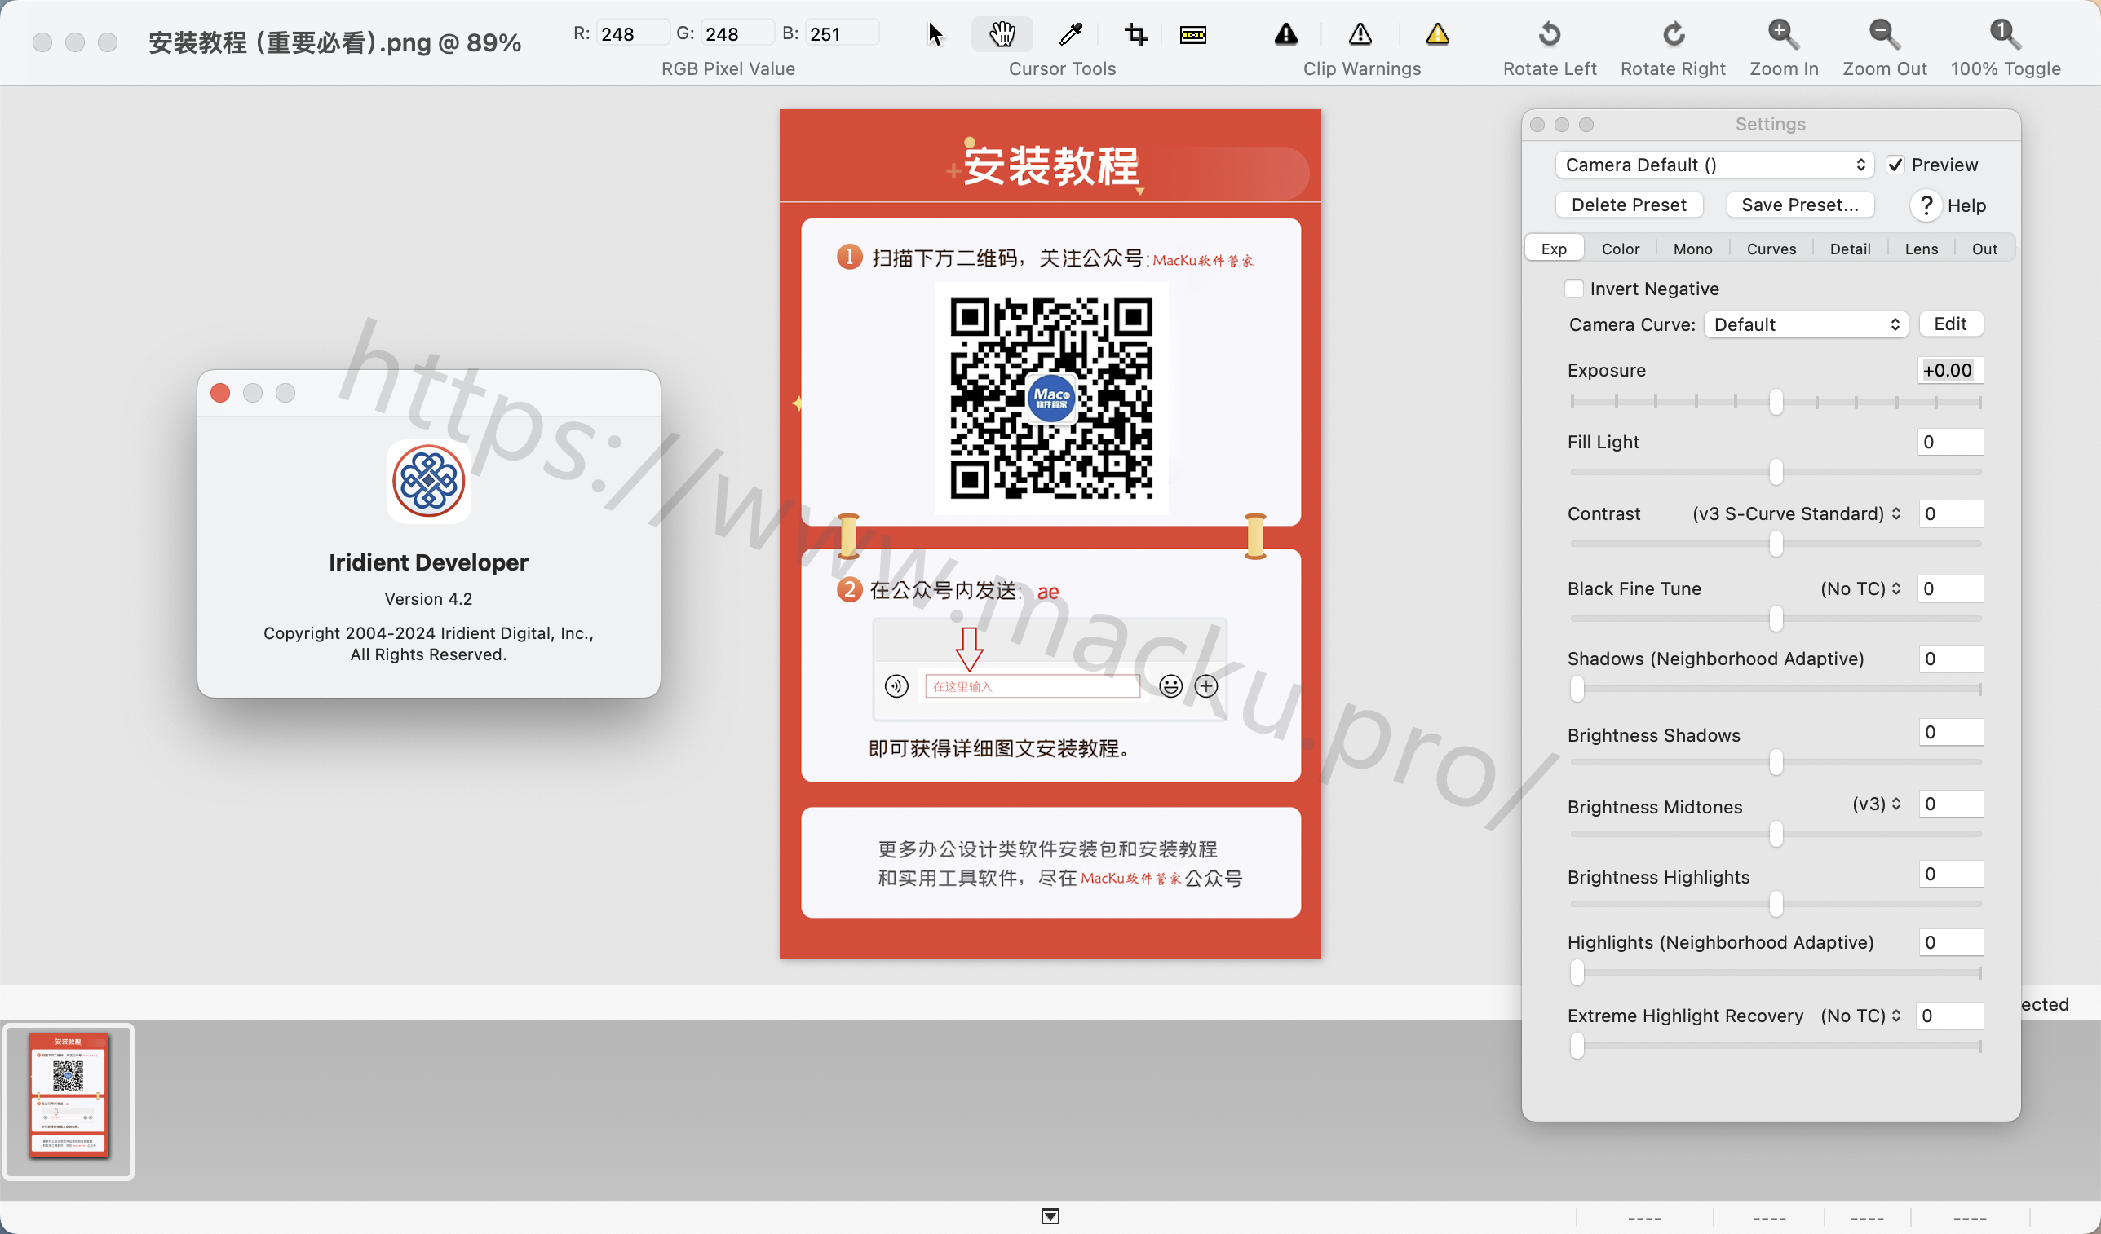Click the Extreme Highlight Recovery value field

1949,1015
